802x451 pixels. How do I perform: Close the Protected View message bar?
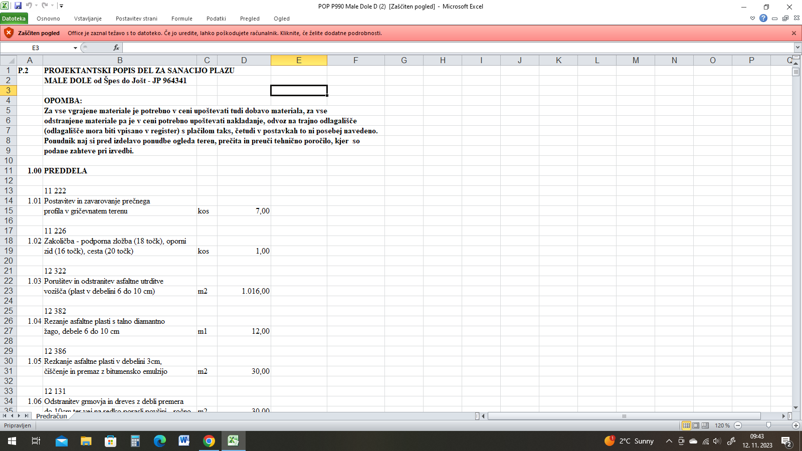793,33
